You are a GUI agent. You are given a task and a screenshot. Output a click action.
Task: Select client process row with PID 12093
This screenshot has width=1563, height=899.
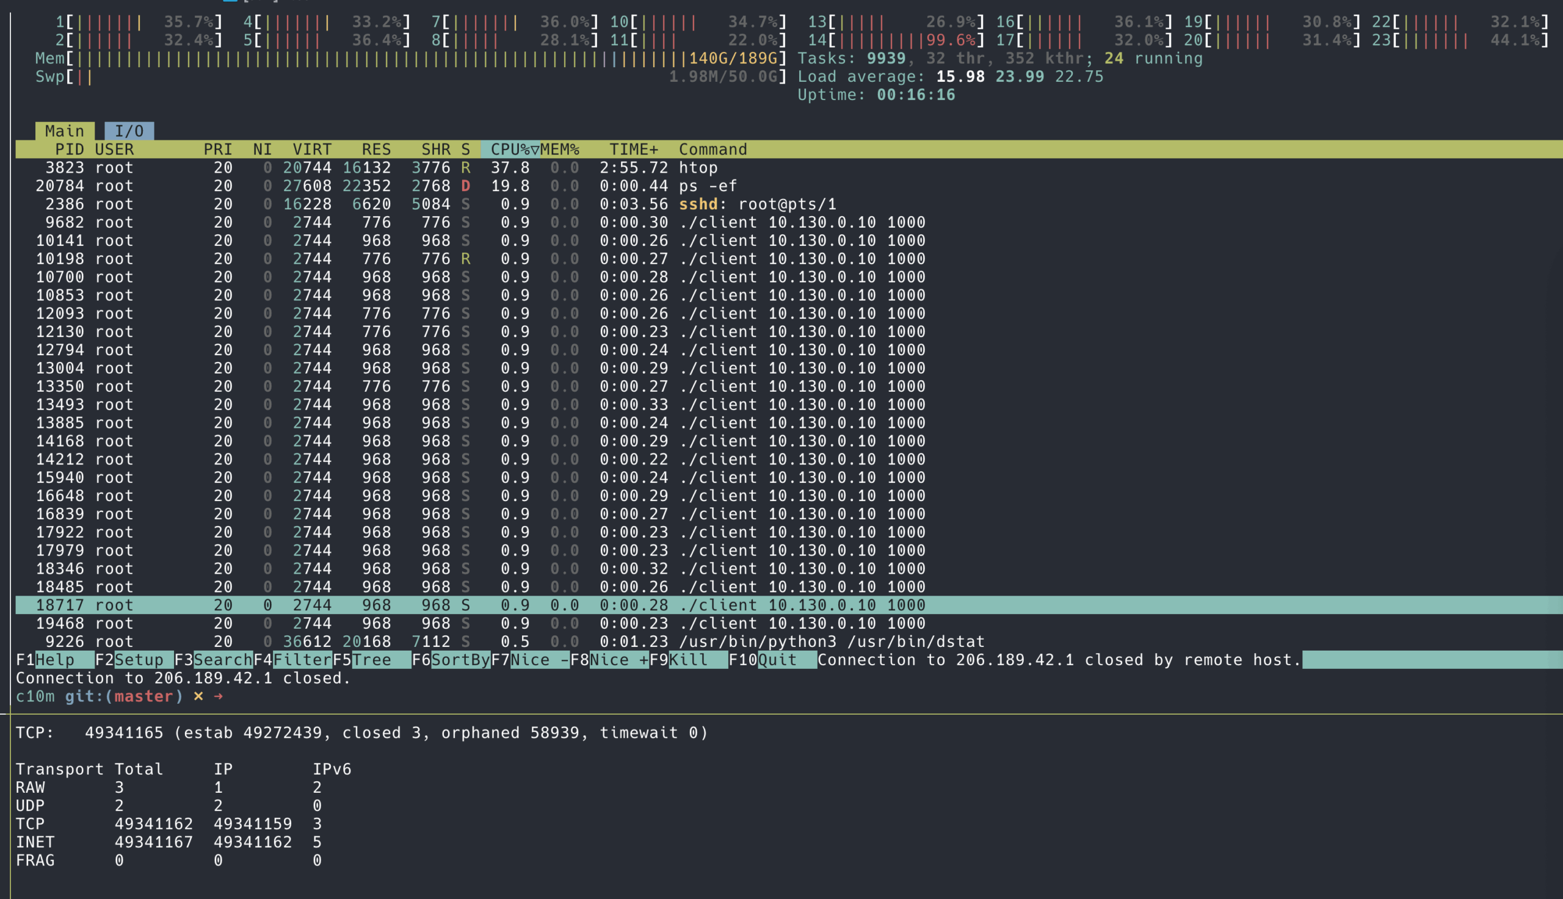[x=789, y=314]
